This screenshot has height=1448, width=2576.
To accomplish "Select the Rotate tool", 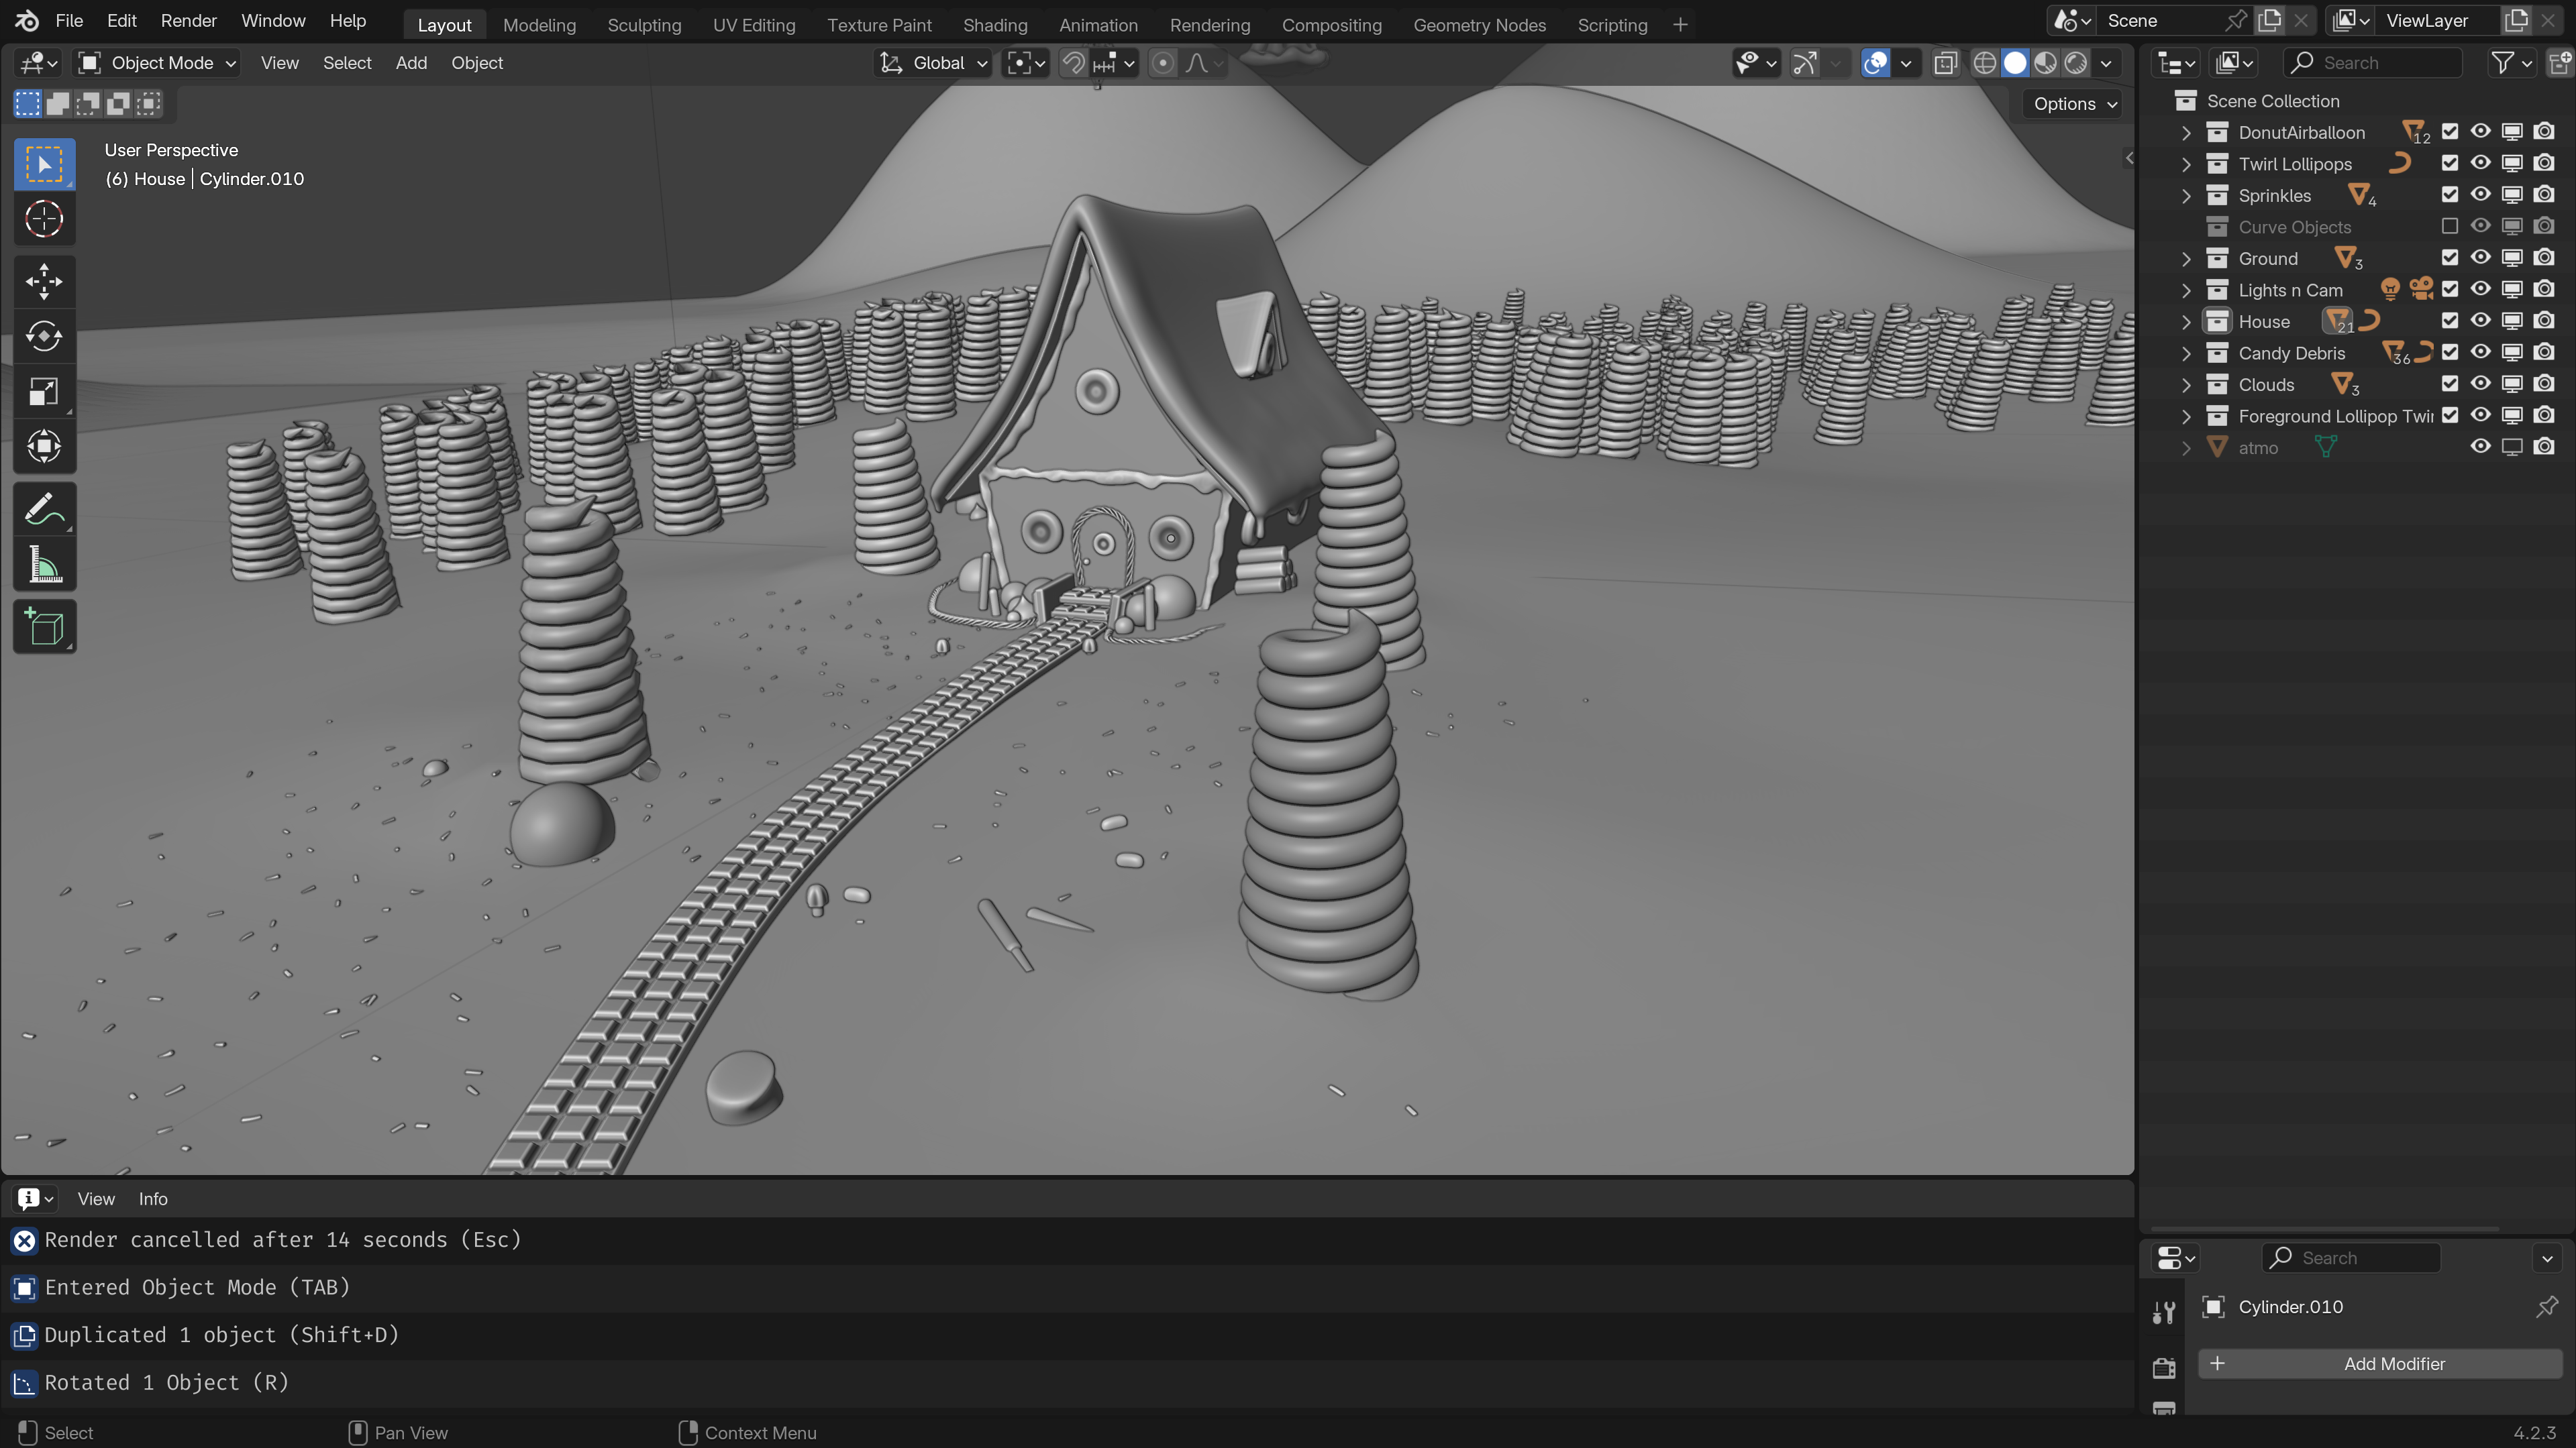I will click(x=44, y=337).
